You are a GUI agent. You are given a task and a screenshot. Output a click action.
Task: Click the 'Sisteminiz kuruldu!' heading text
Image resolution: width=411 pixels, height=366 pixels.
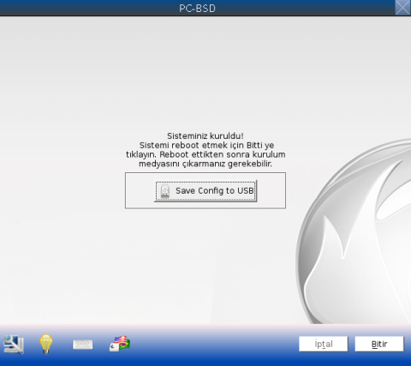point(205,135)
